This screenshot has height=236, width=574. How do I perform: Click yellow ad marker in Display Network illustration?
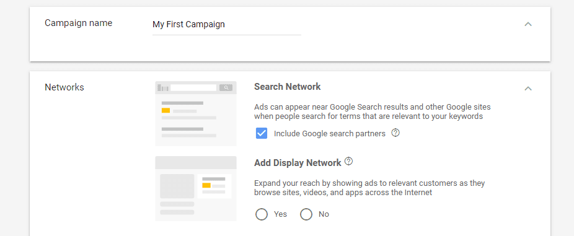pyautogui.click(x=206, y=185)
